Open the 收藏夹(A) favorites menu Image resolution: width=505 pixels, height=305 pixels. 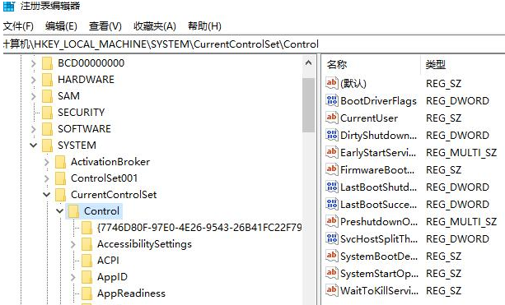(x=155, y=26)
